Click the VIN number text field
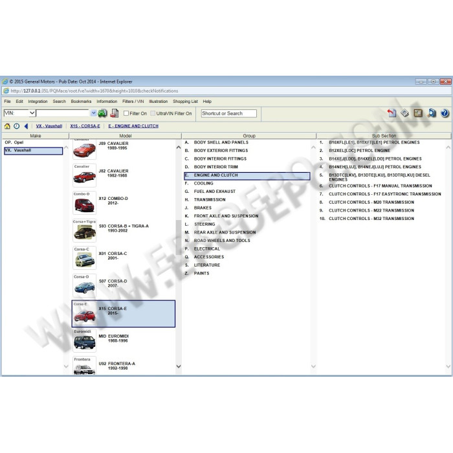 62,113
